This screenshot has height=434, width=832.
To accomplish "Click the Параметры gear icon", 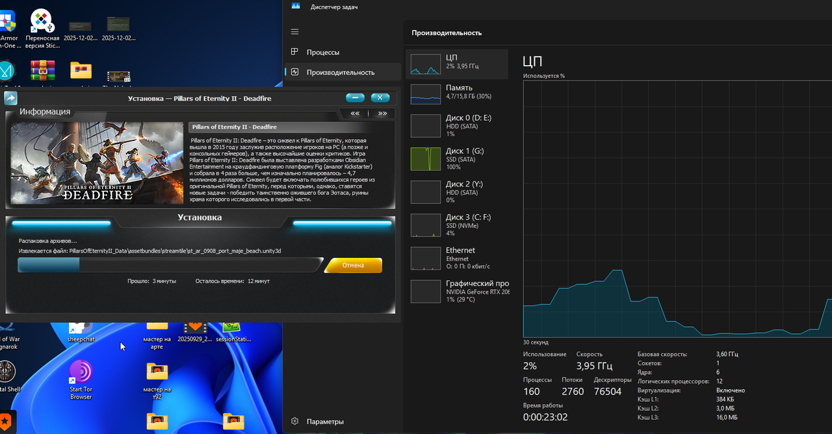I will [x=294, y=421].
